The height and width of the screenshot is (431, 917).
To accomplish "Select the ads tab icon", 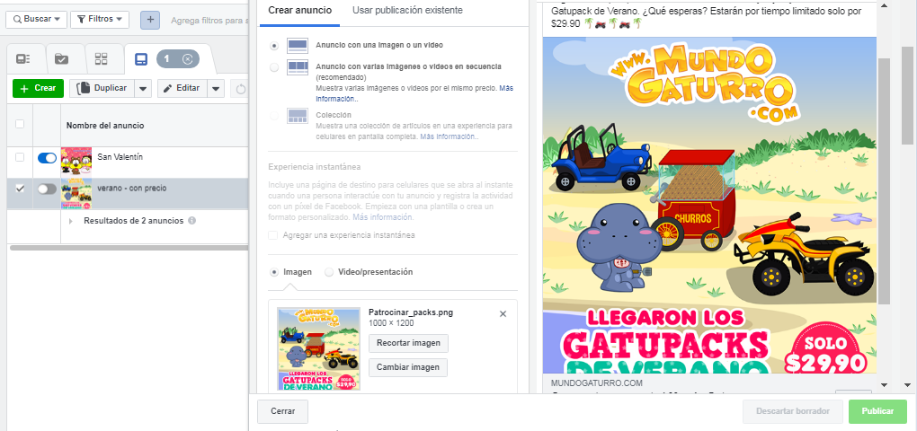I will click(x=141, y=59).
